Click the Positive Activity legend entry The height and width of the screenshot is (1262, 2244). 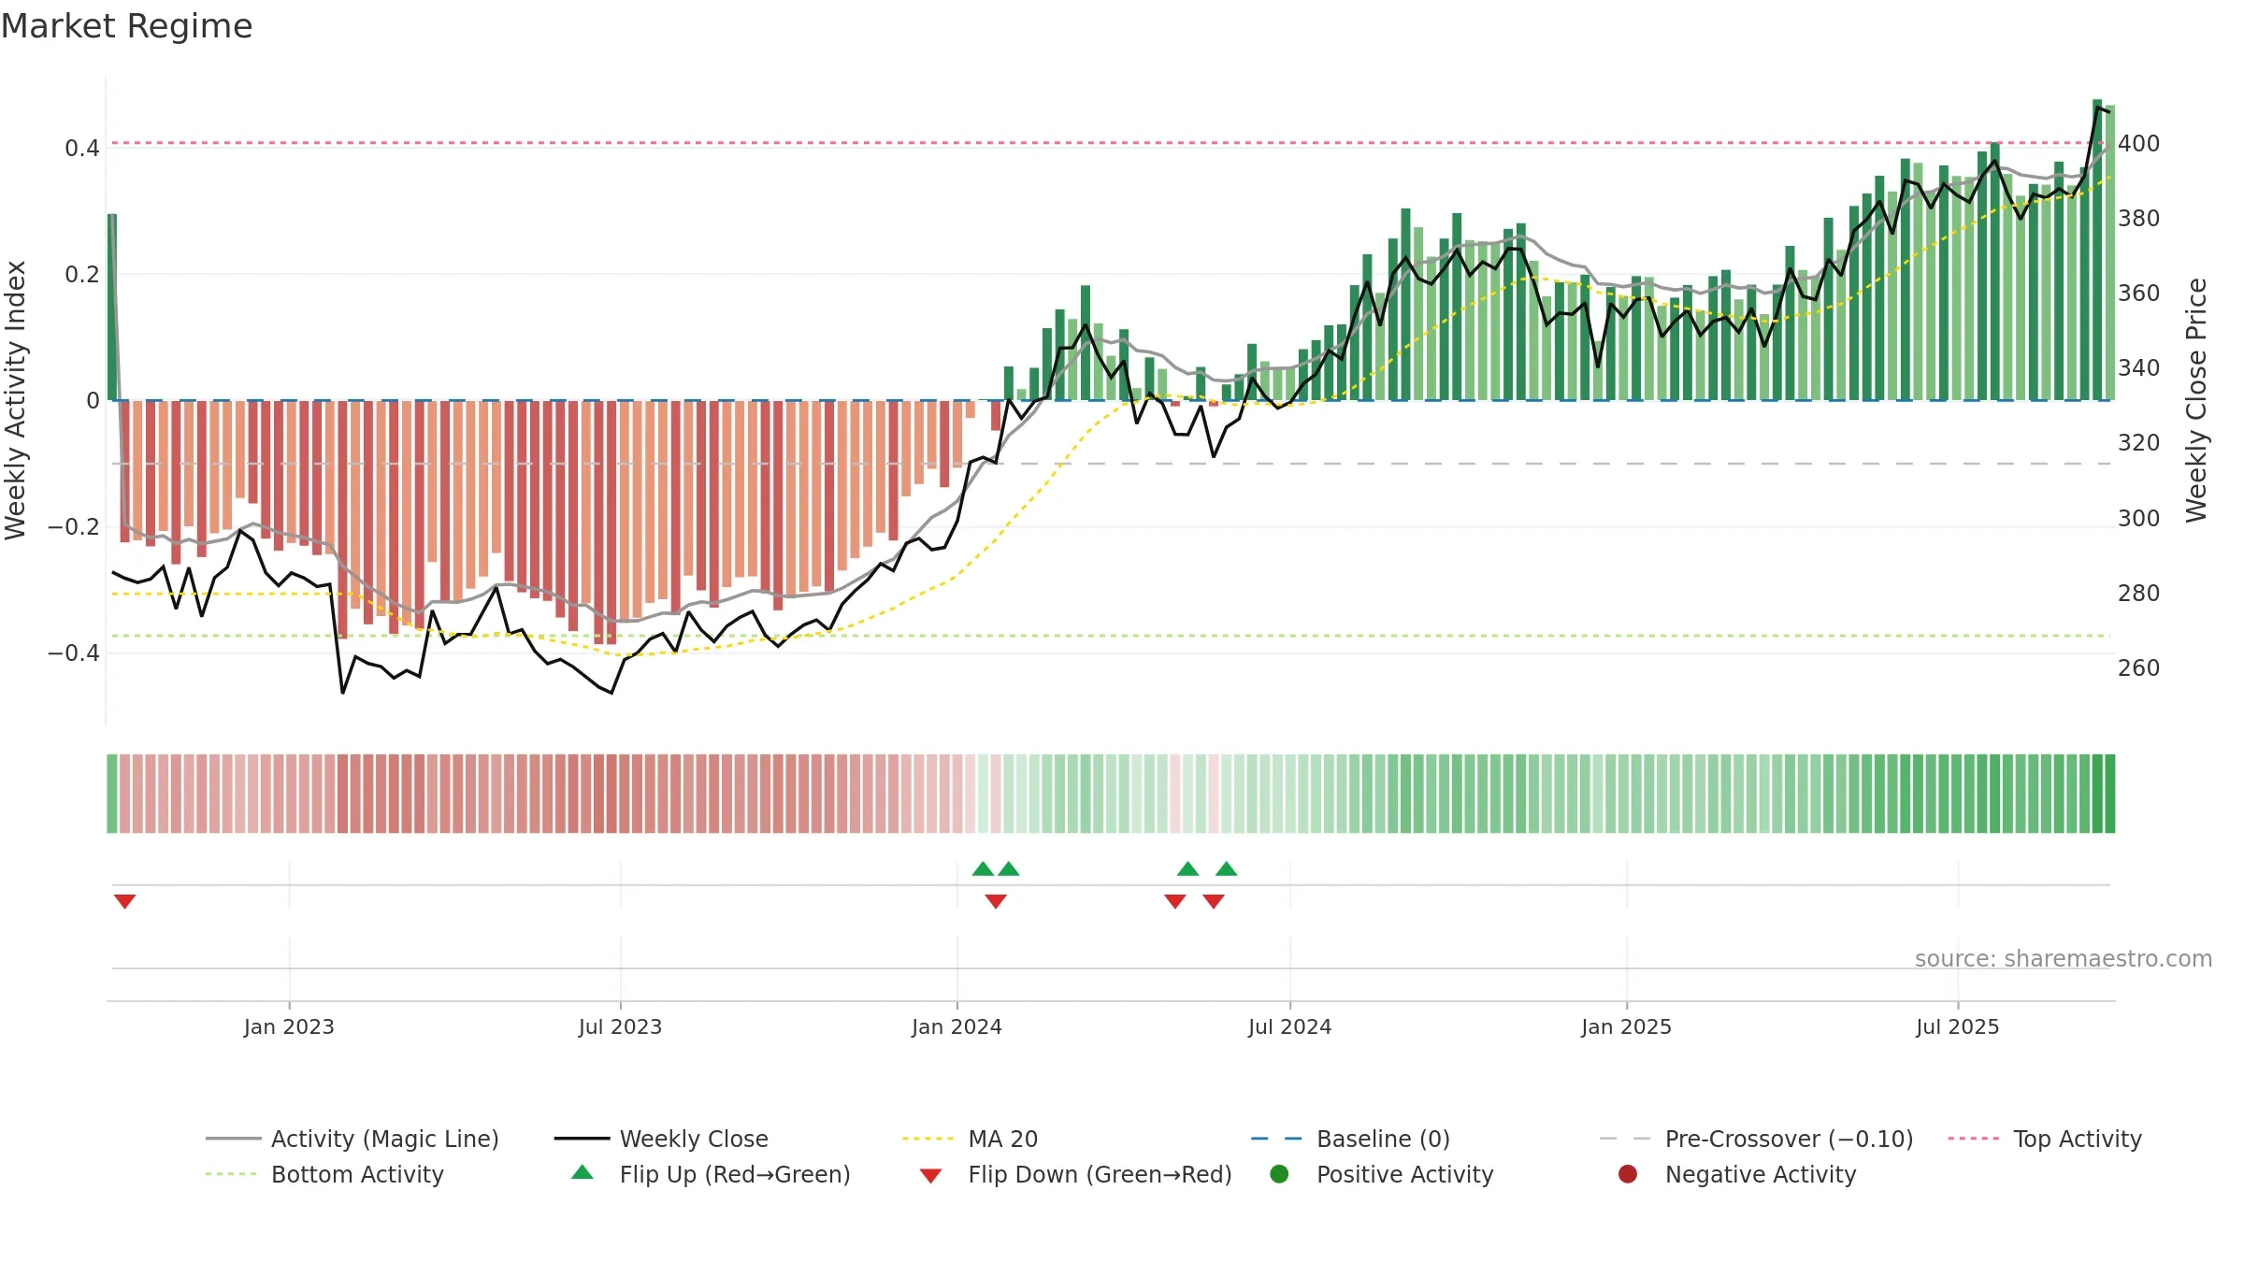click(x=1381, y=1174)
